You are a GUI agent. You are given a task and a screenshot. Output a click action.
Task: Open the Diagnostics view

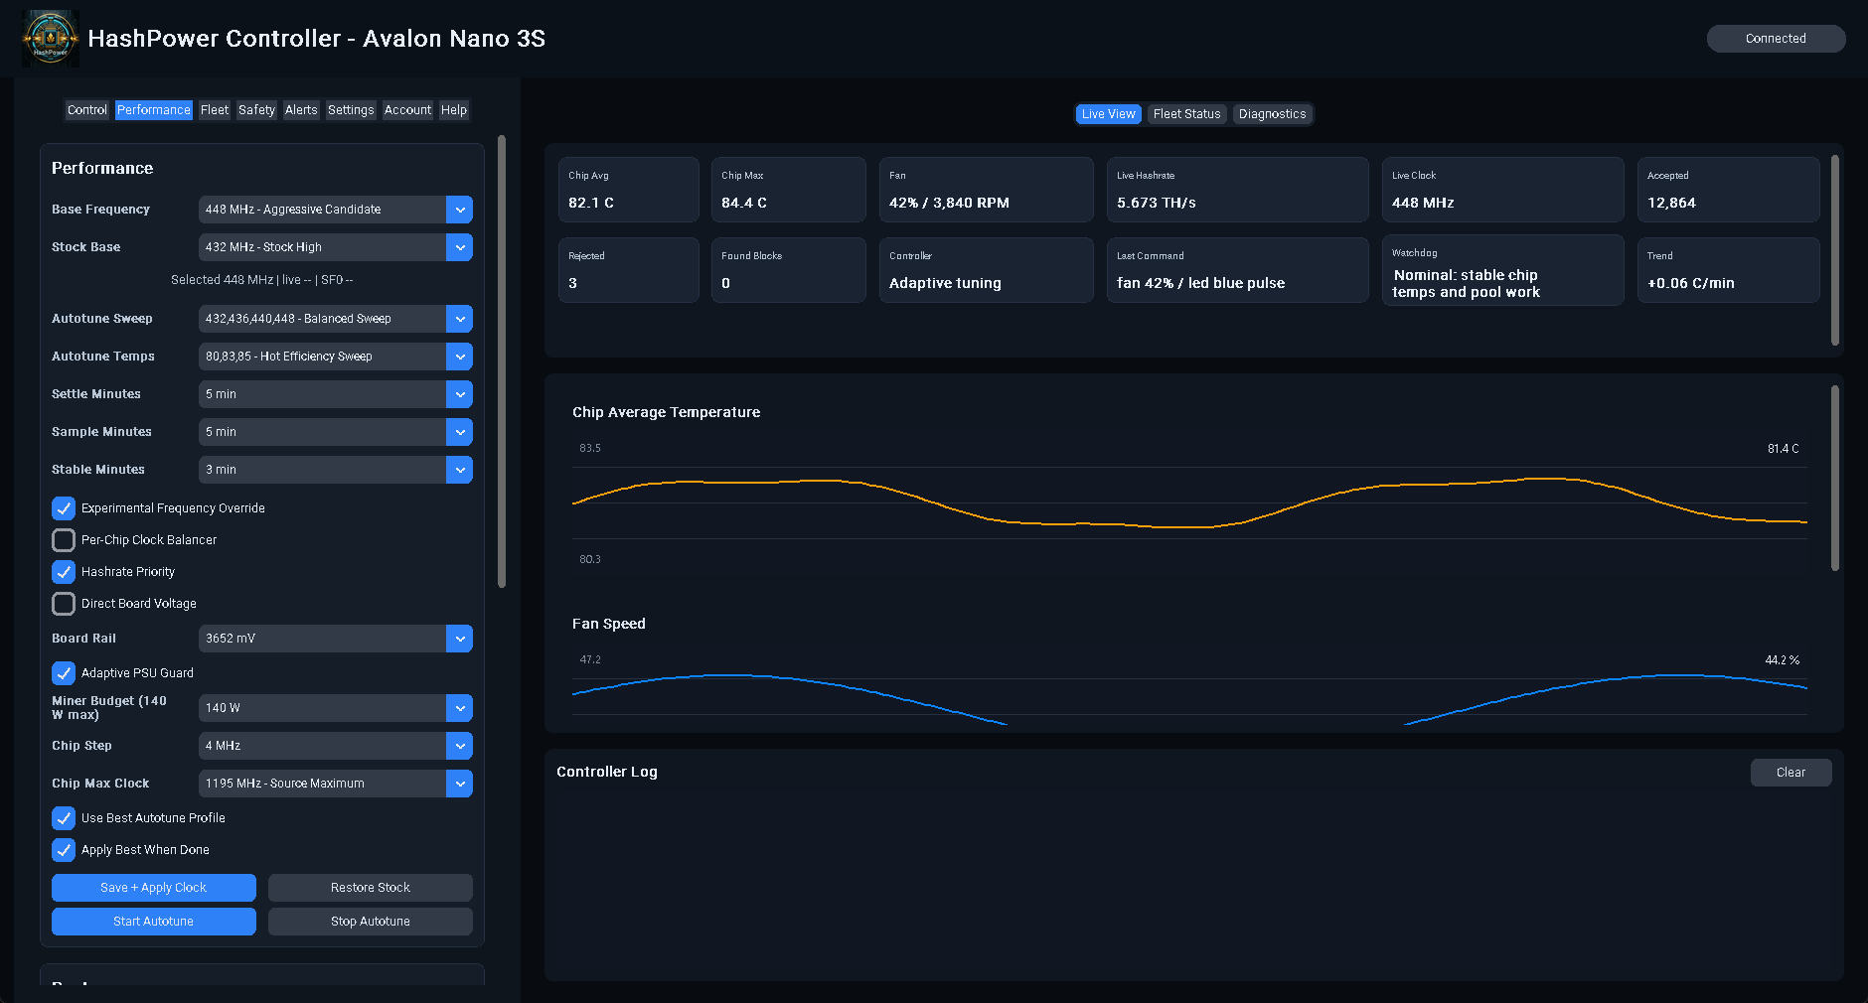[1273, 114]
